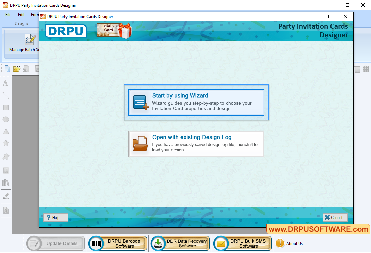The height and width of the screenshot is (253, 371).
Task: Open DRPU Barcode Software link
Action: click(x=118, y=243)
